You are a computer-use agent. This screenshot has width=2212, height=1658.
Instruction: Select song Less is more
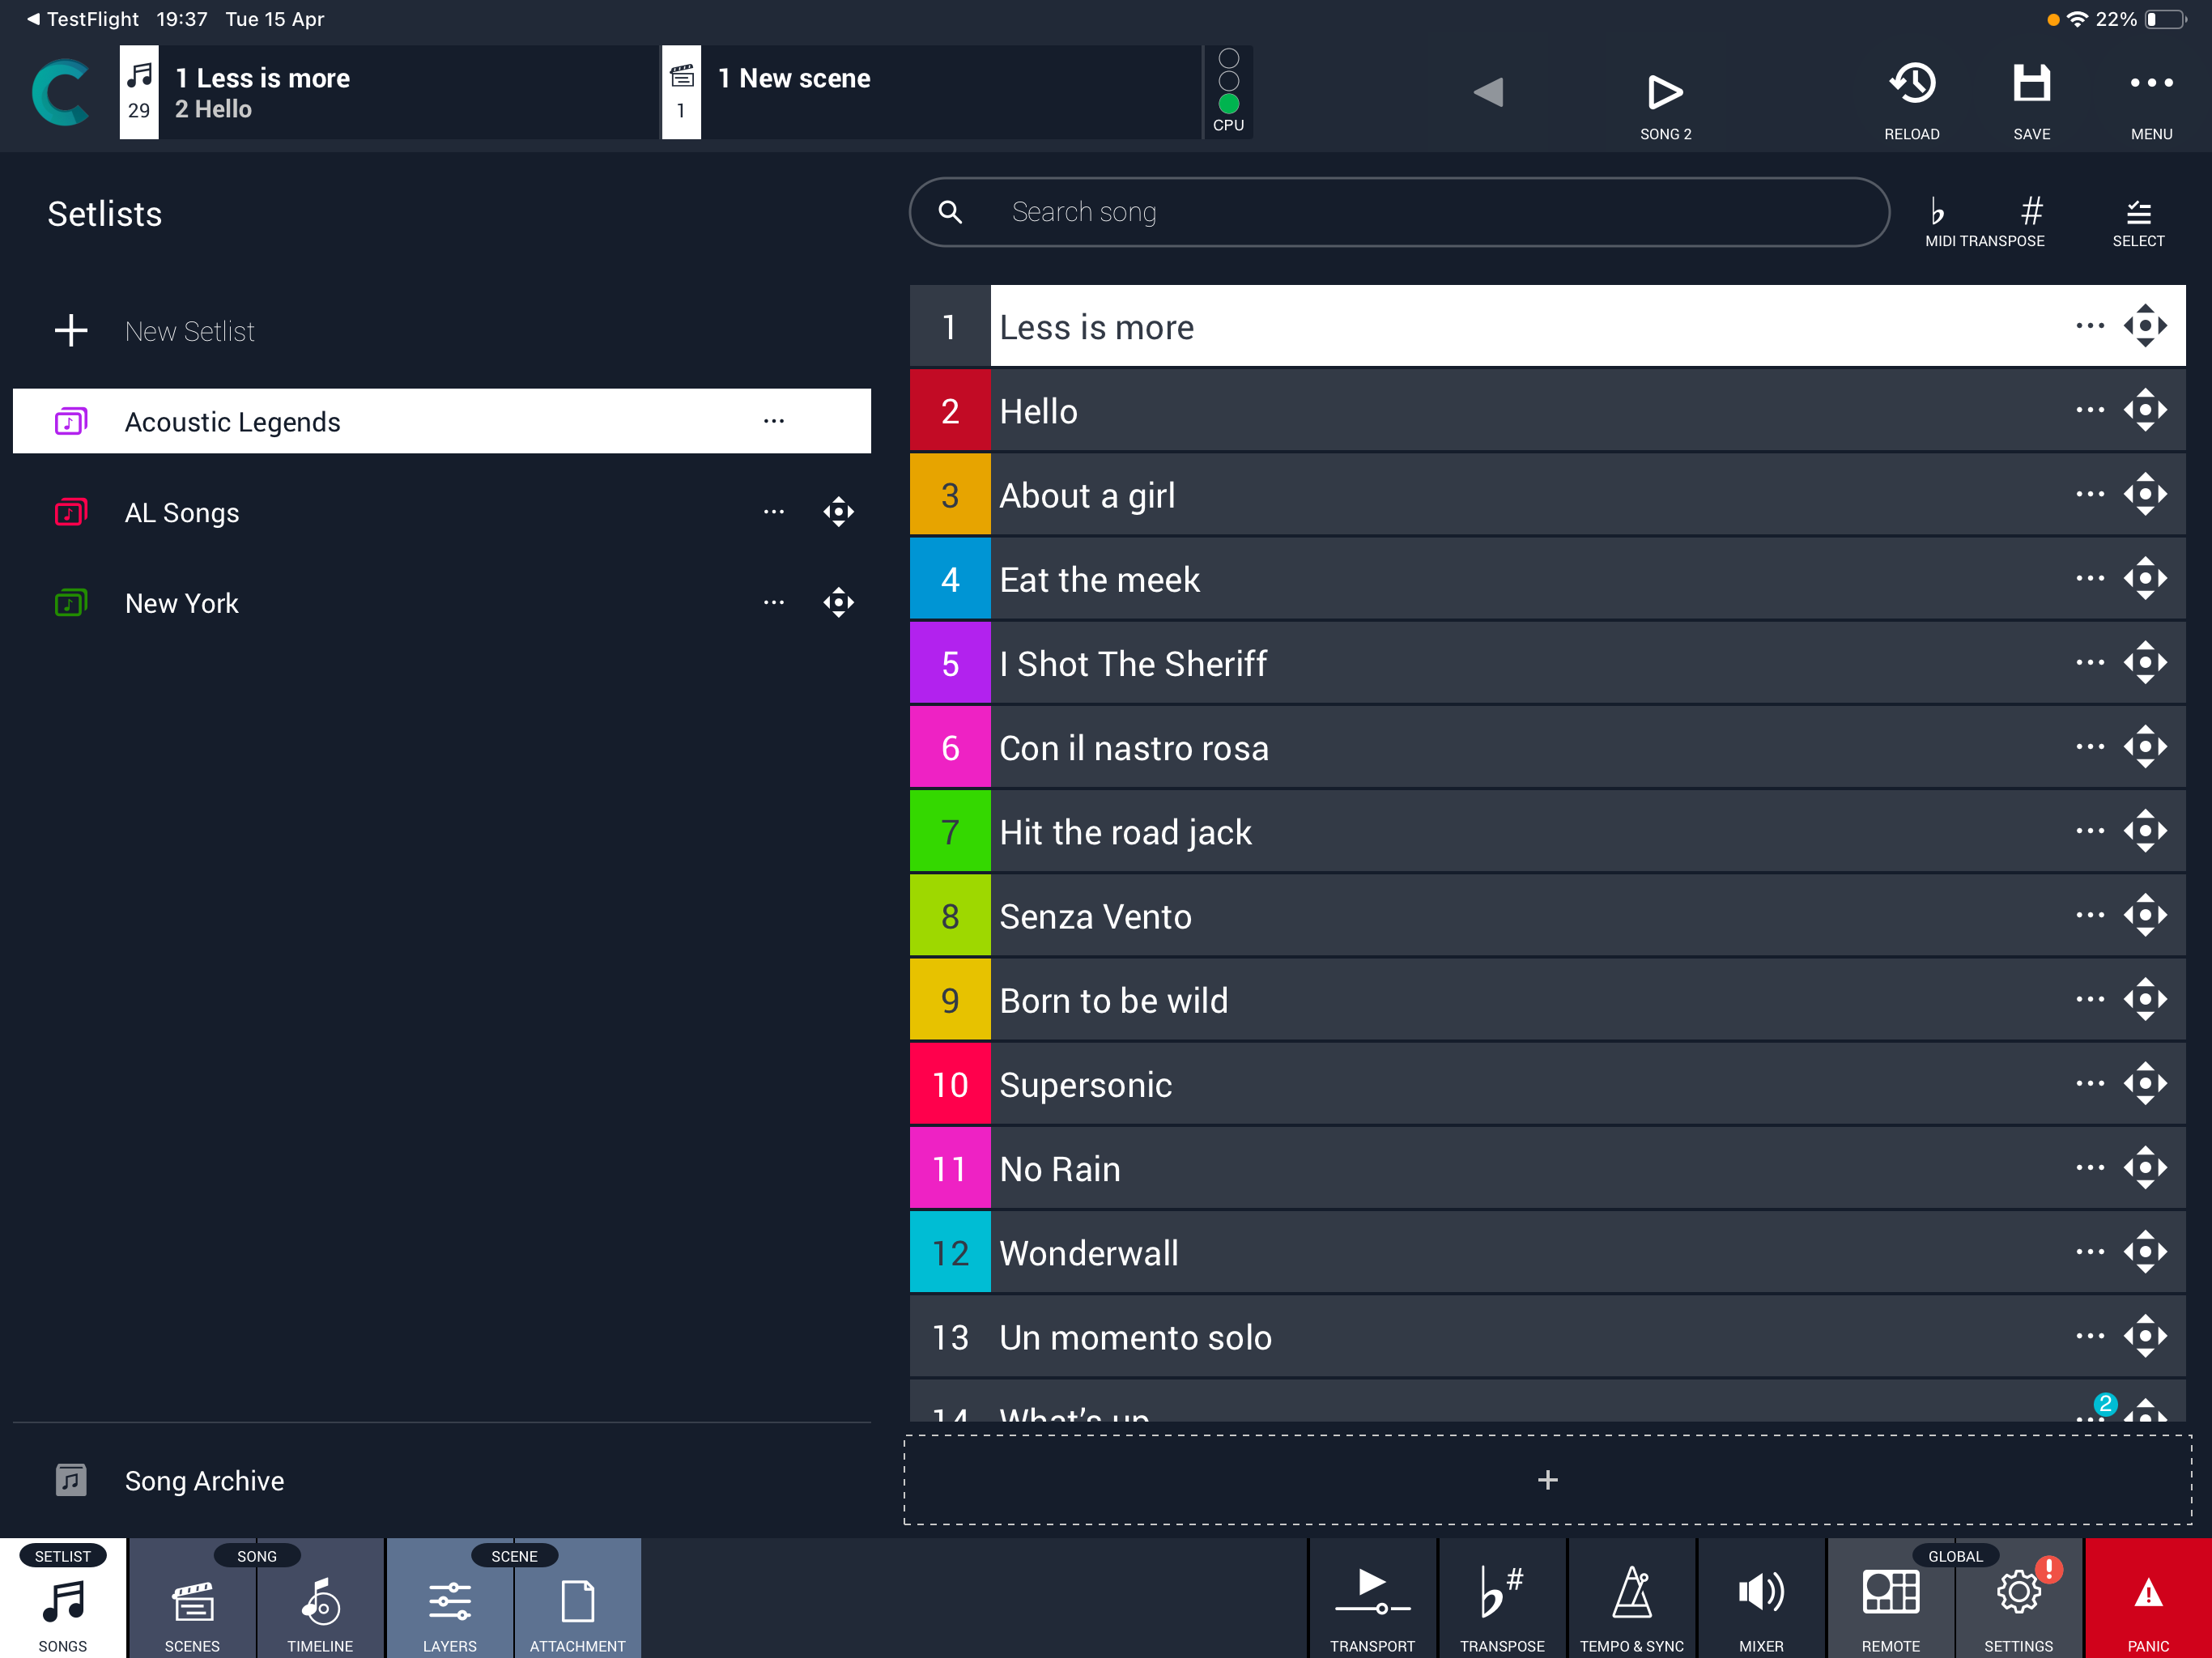point(1547,326)
